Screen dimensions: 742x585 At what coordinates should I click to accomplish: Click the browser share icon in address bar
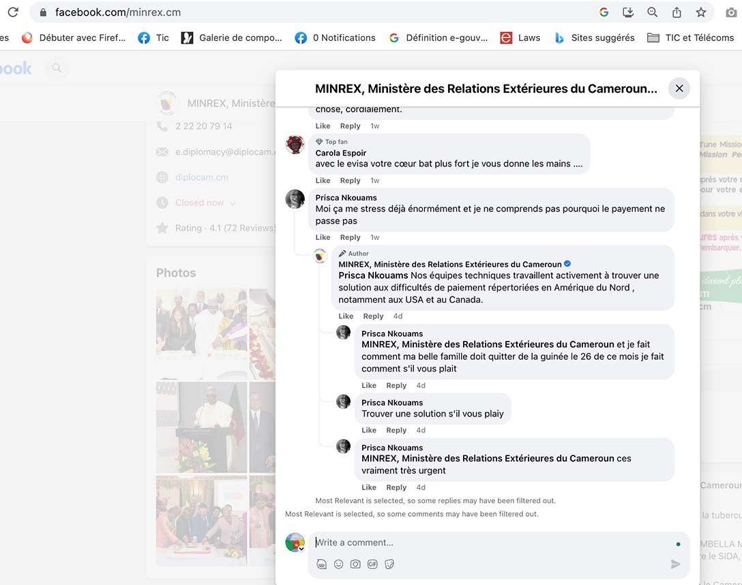tap(677, 12)
